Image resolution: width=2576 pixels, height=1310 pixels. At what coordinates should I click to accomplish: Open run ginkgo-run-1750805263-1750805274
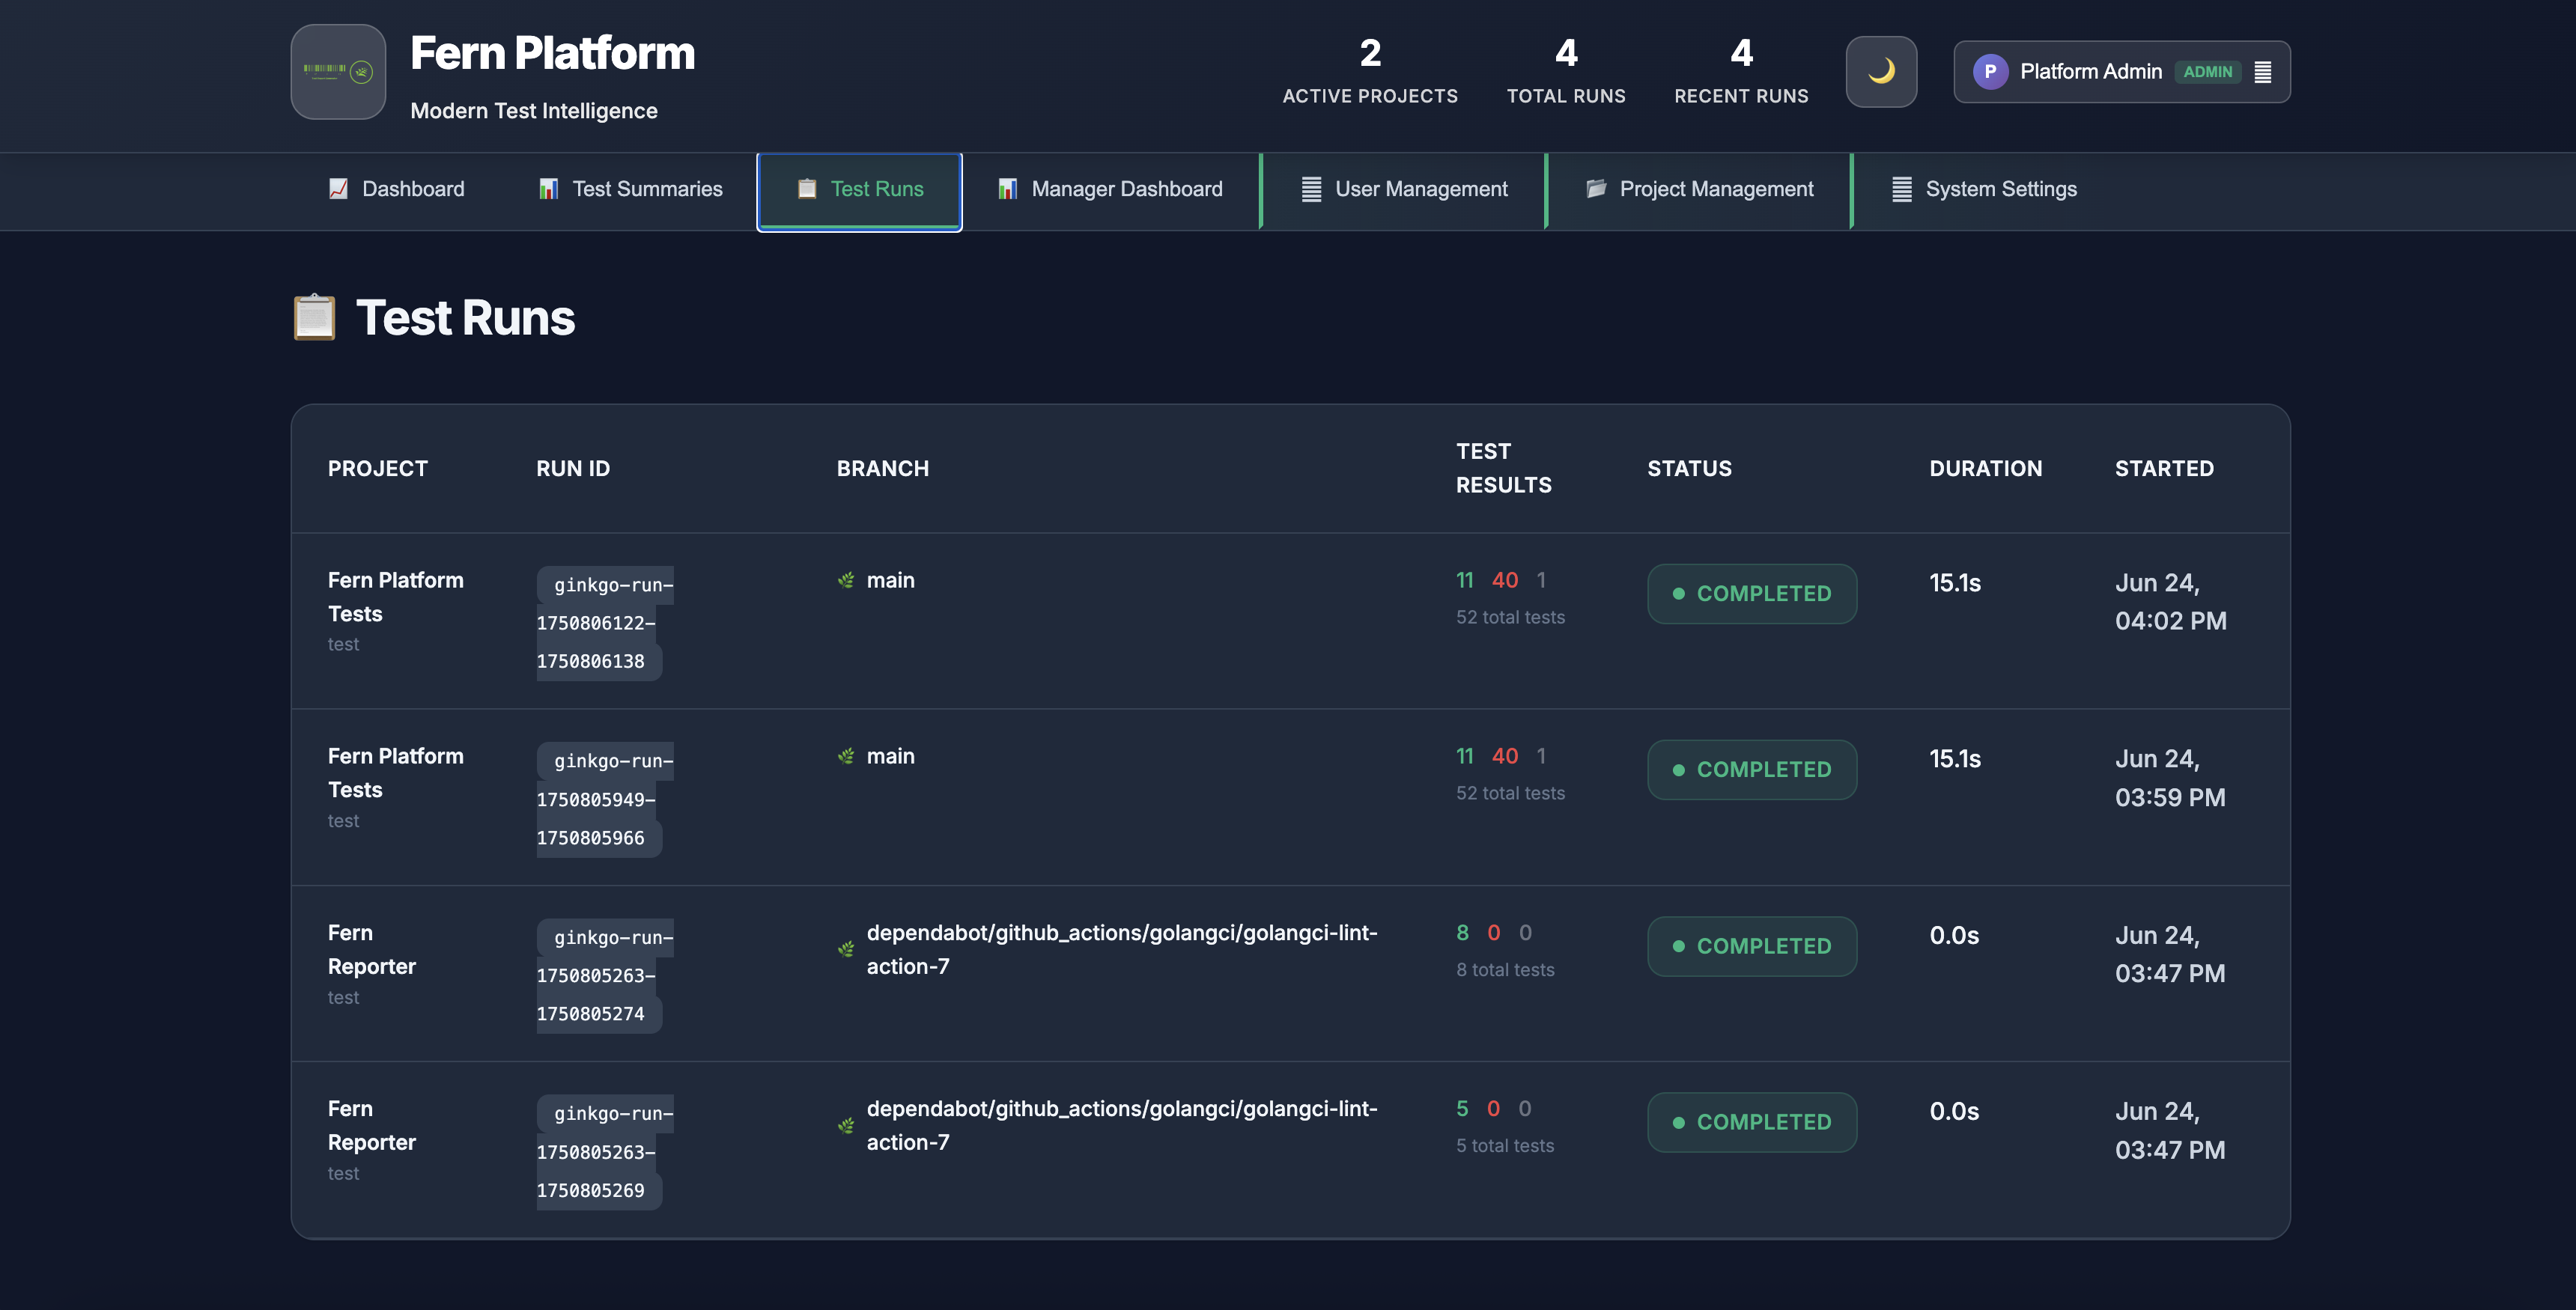pyautogui.click(x=604, y=975)
